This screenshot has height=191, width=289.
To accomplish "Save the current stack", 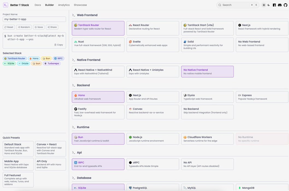I will point(39,27).
